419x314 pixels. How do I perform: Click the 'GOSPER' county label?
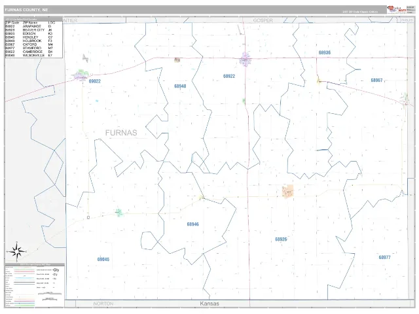263,20
